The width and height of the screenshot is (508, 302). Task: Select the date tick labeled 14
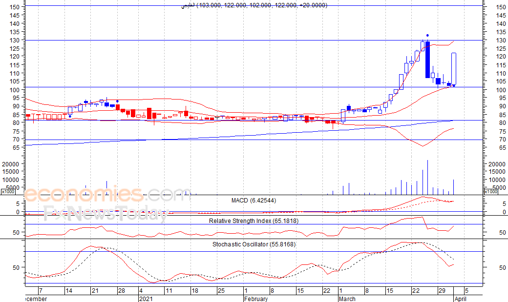[x=69, y=291]
